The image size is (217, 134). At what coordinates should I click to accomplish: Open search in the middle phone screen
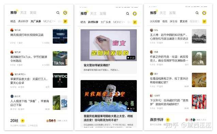point(128,14)
